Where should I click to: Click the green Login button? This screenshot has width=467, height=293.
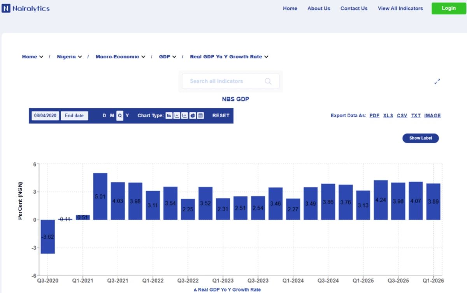point(449,8)
